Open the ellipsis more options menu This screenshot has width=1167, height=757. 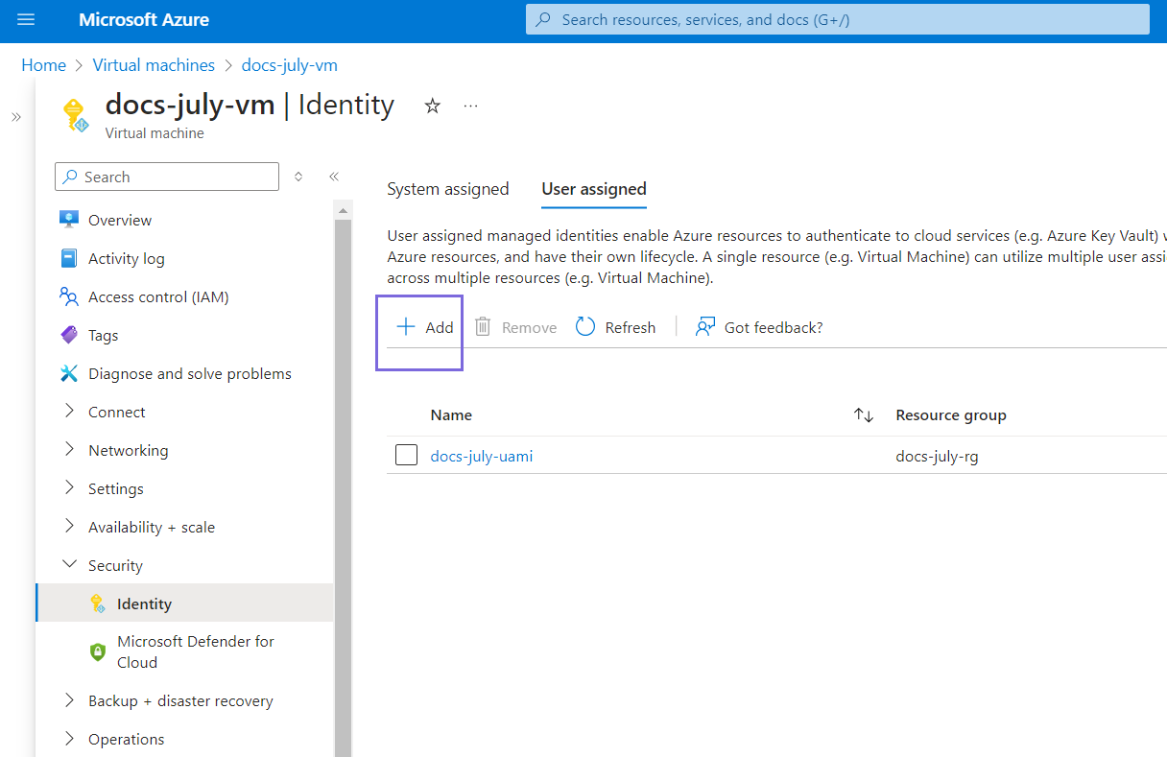tap(470, 106)
